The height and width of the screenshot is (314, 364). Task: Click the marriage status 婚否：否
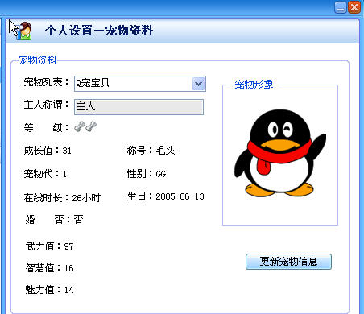54,220
